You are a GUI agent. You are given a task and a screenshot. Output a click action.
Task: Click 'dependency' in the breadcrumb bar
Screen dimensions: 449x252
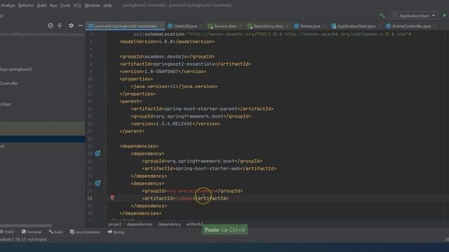coord(169,224)
